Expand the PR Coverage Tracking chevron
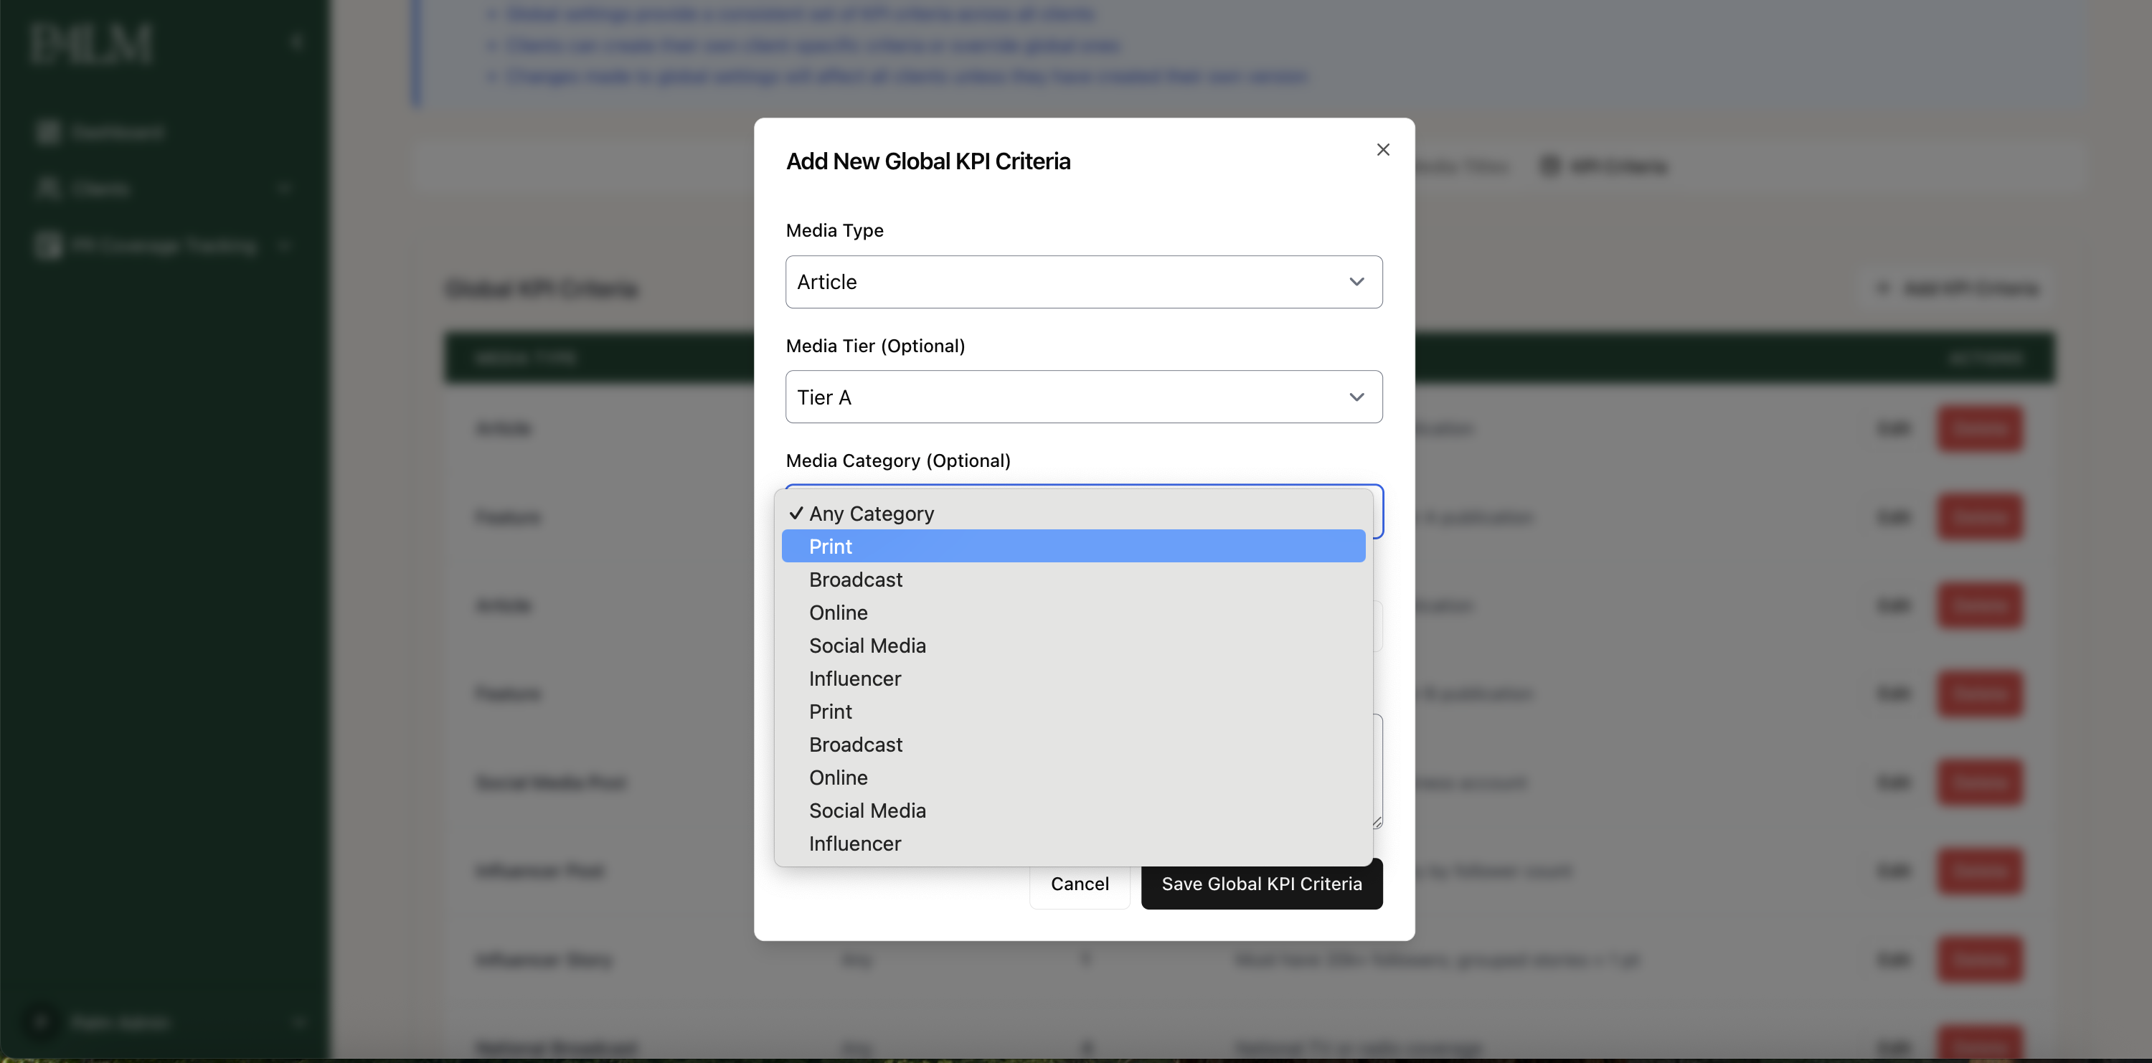2152x1063 pixels. [x=284, y=245]
